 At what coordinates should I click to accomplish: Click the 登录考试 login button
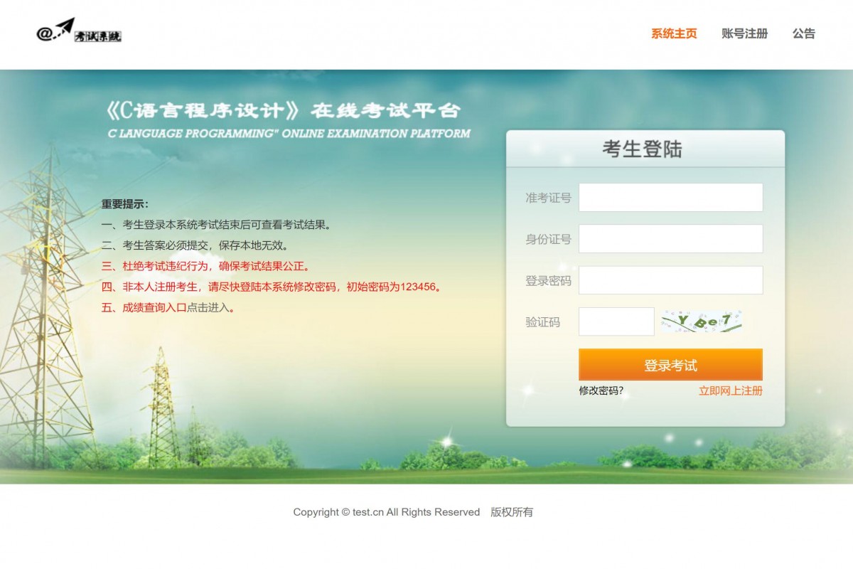pyautogui.click(x=670, y=364)
